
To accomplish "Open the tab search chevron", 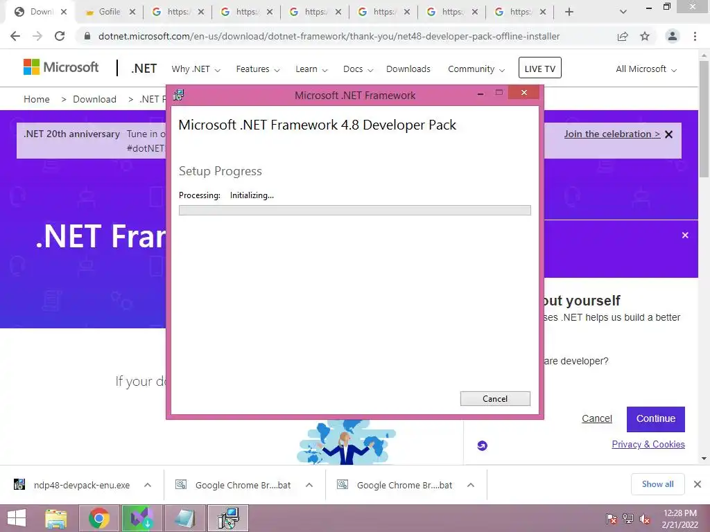I will 623,12.
